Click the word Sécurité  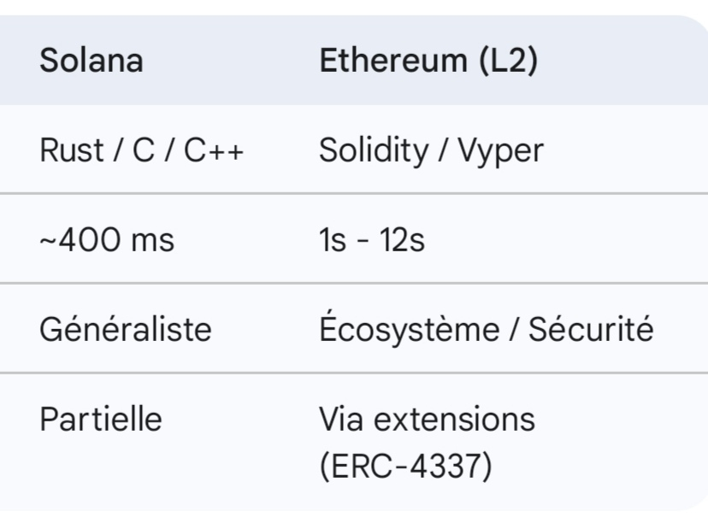(x=591, y=328)
